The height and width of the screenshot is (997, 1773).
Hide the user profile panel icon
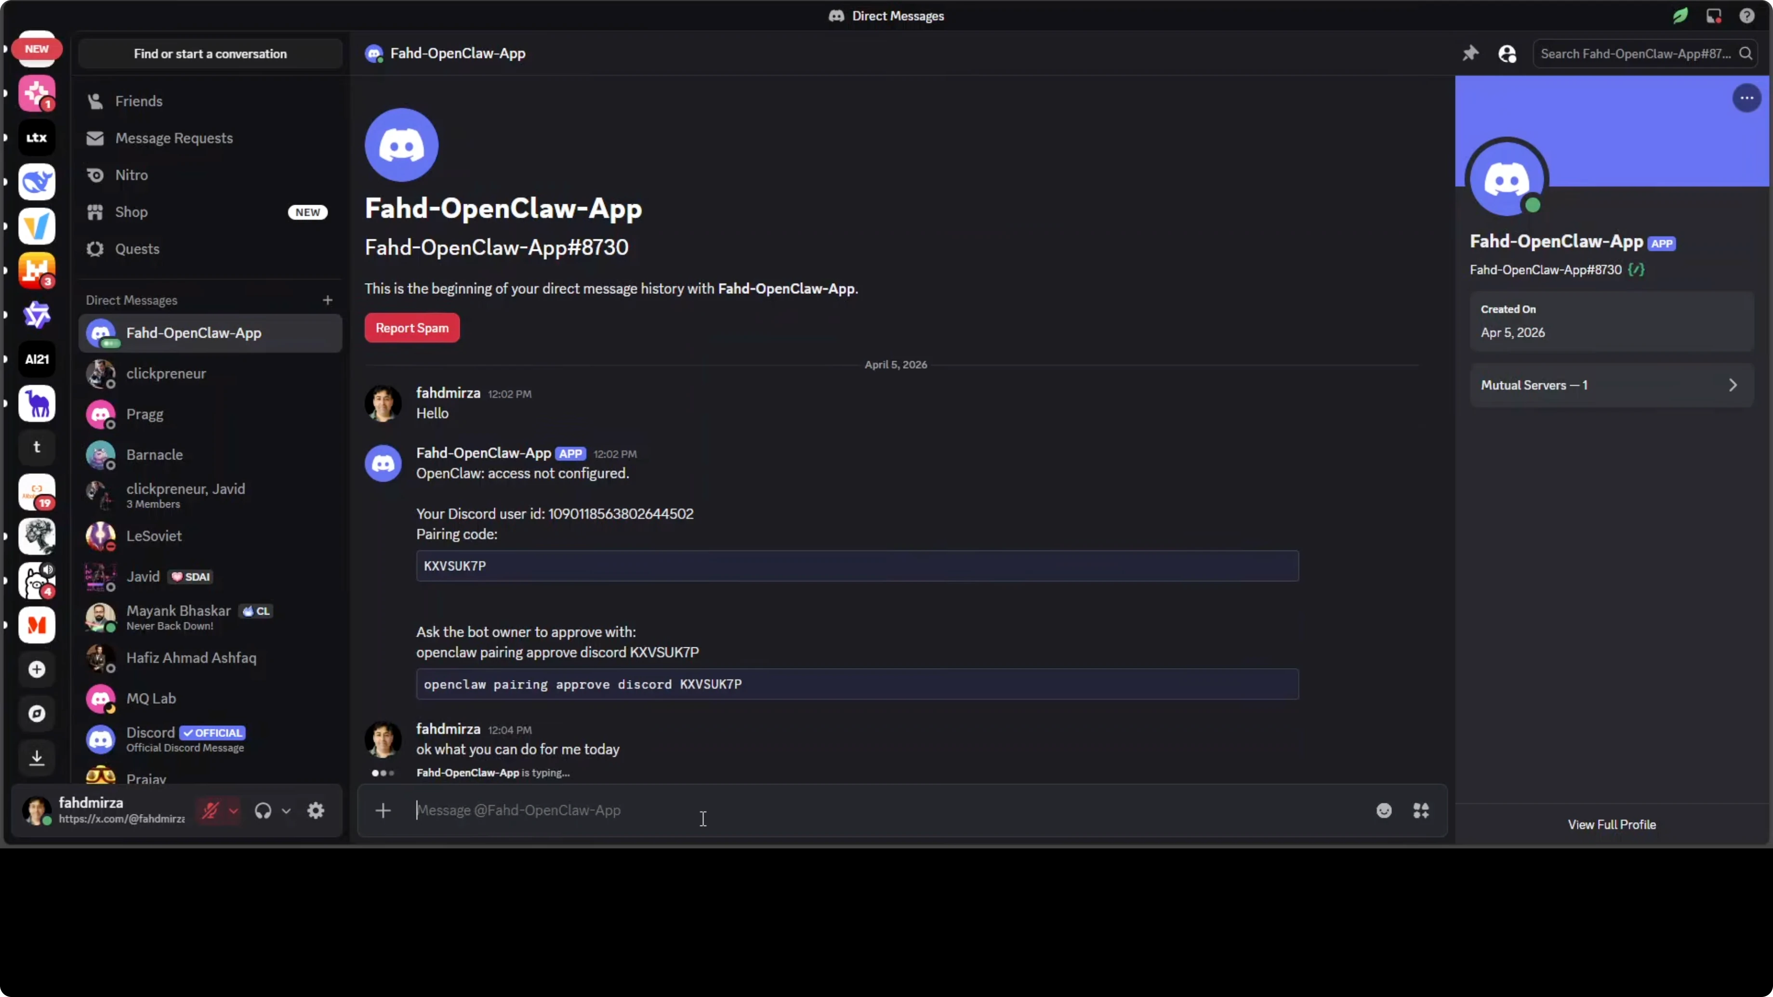1508,53
